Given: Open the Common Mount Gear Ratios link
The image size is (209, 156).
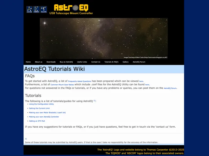Looking at the screenshot, I should point(62,85).
